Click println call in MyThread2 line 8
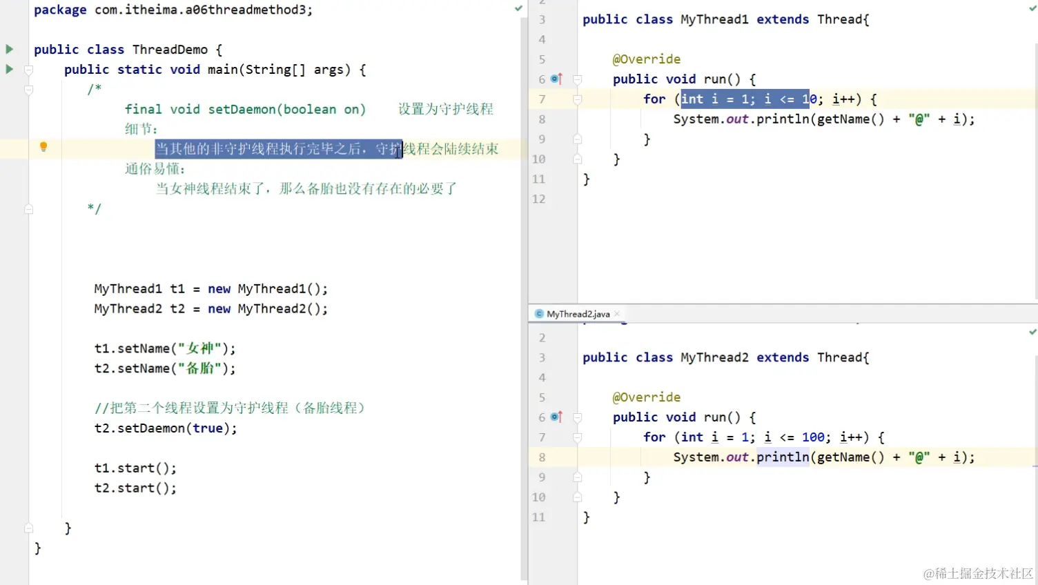Image resolution: width=1038 pixels, height=585 pixels. click(x=783, y=457)
